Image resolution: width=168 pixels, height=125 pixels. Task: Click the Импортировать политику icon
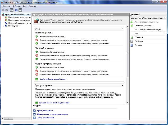tap(132, 22)
